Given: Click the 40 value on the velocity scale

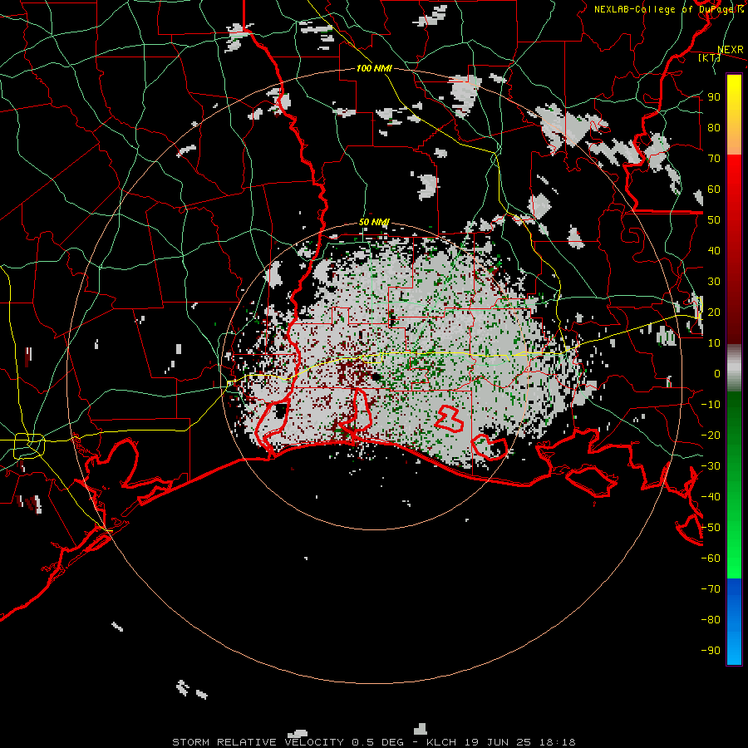Looking at the screenshot, I should pyautogui.click(x=714, y=250).
